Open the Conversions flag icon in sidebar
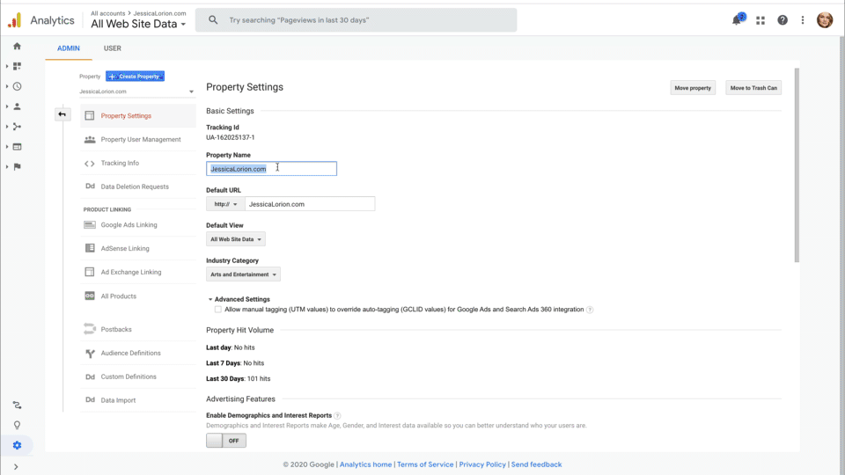Image resolution: width=845 pixels, height=475 pixels. coord(18,167)
